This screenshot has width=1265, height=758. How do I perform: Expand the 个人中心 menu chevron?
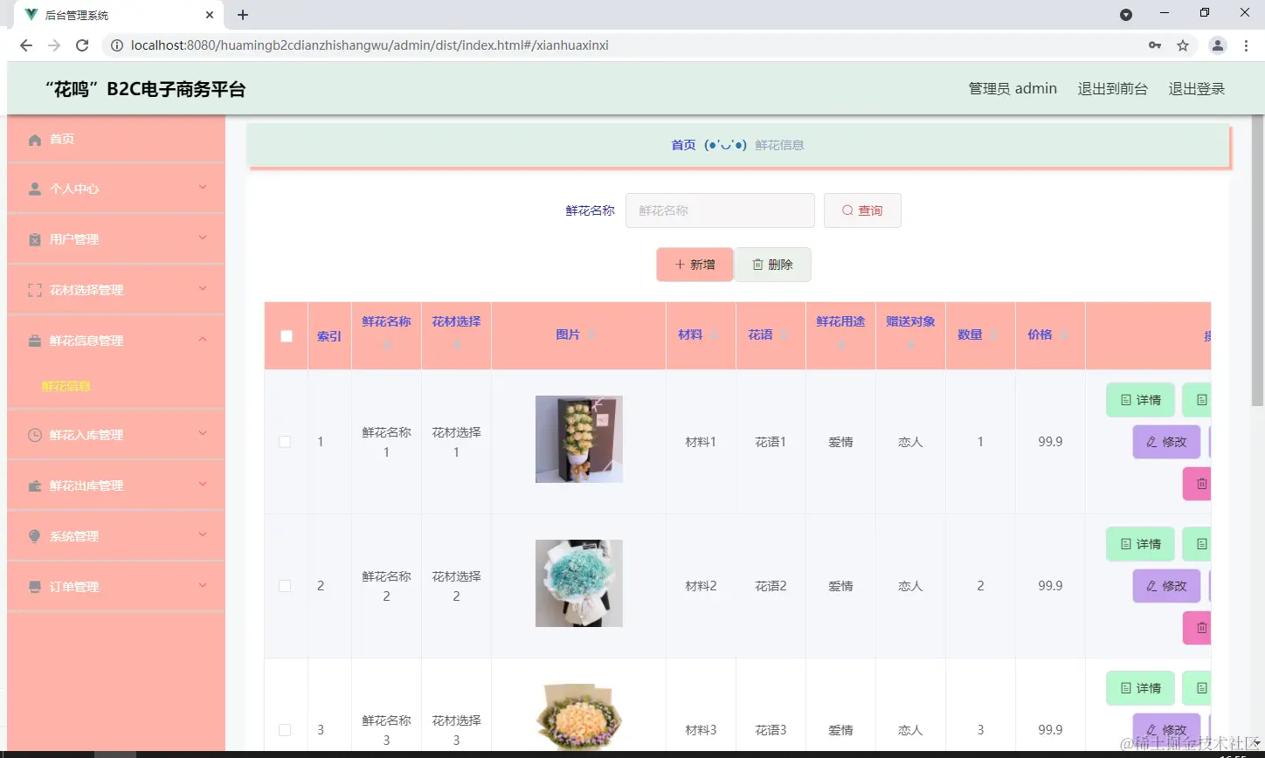click(203, 187)
